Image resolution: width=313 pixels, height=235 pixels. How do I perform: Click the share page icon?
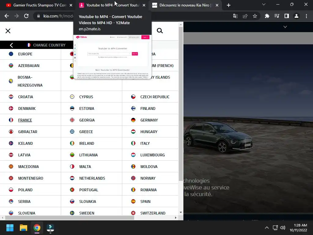tap(245, 16)
